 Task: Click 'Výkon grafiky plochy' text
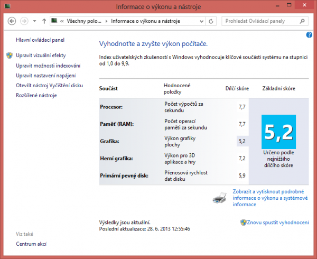click(x=180, y=142)
